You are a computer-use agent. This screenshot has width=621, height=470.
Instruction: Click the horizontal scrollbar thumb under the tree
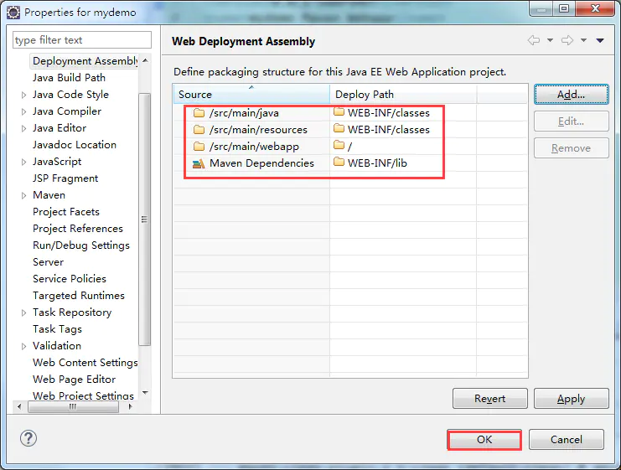click(73, 406)
